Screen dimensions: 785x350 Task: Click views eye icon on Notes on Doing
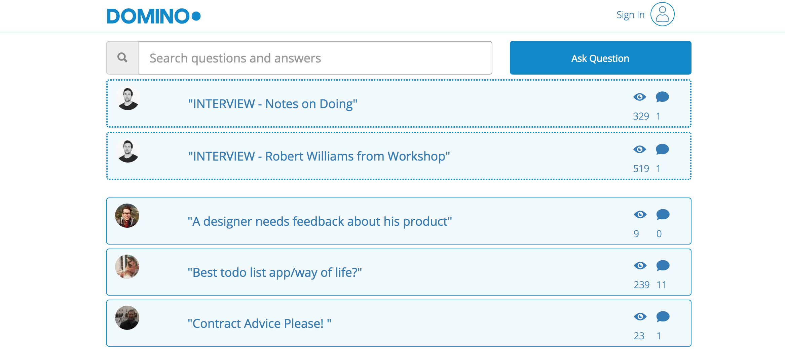[x=639, y=97]
